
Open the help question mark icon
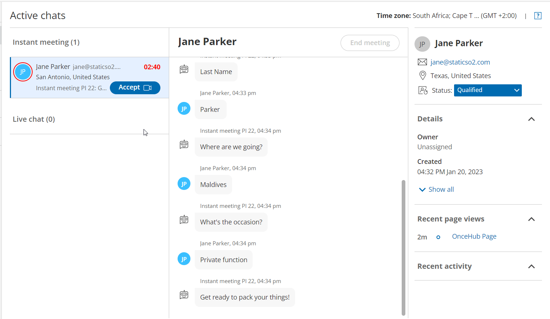tap(538, 16)
